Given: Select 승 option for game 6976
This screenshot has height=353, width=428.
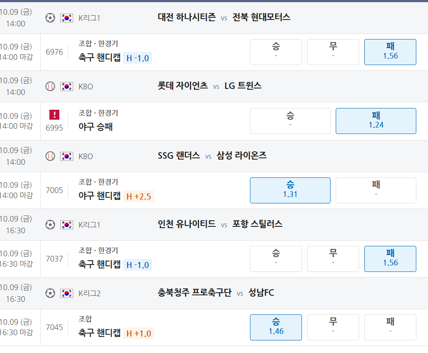Looking at the screenshot, I should (x=276, y=52).
